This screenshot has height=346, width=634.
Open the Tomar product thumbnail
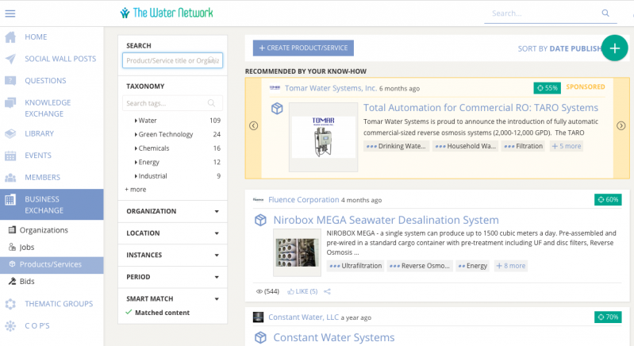click(x=324, y=137)
